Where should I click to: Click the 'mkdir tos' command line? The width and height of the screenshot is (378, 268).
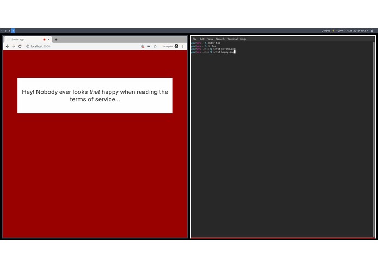(206, 43)
